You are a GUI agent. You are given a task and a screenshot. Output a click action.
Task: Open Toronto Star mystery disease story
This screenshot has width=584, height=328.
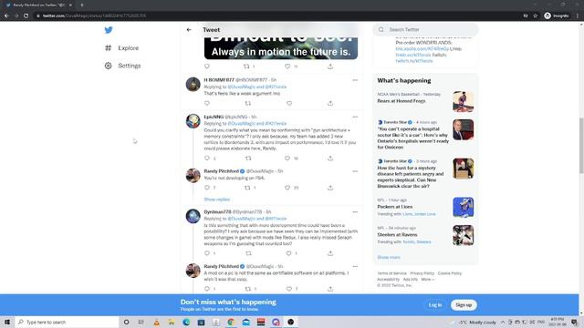425,174
